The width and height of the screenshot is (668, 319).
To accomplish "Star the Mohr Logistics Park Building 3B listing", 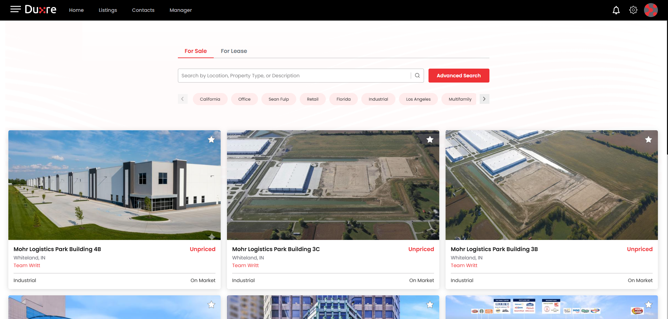I will pyautogui.click(x=648, y=140).
